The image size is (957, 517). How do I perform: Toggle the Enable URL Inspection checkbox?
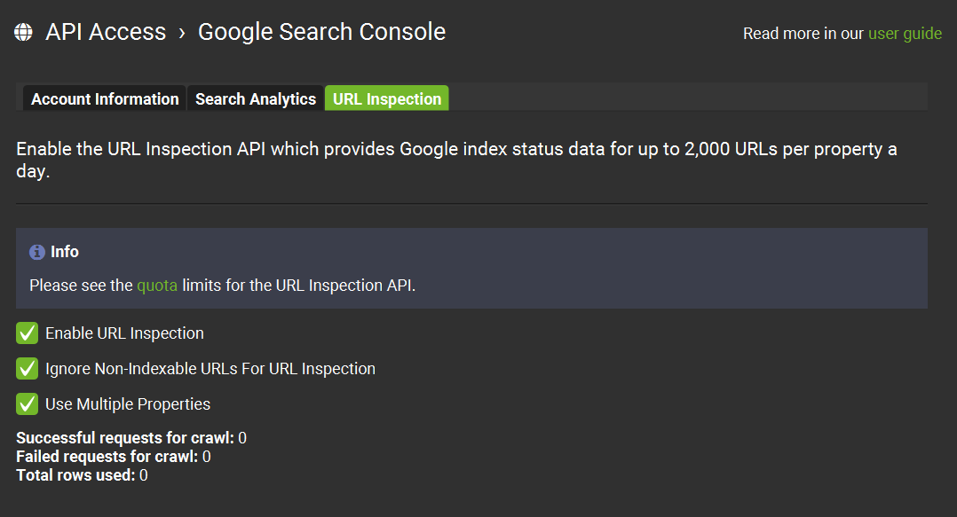point(27,333)
